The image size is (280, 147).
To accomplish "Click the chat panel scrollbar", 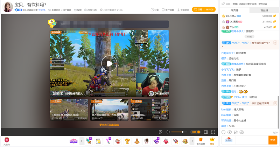I will [278, 112].
